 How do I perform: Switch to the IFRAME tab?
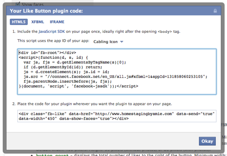click(x=57, y=22)
